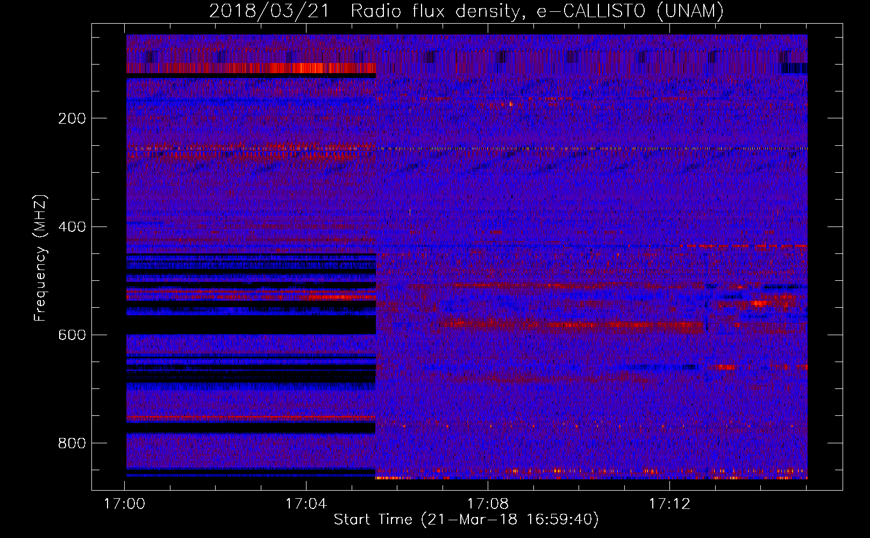The image size is (870, 538).
Task: Click the 600 frequency tick label
Action: click(x=72, y=335)
